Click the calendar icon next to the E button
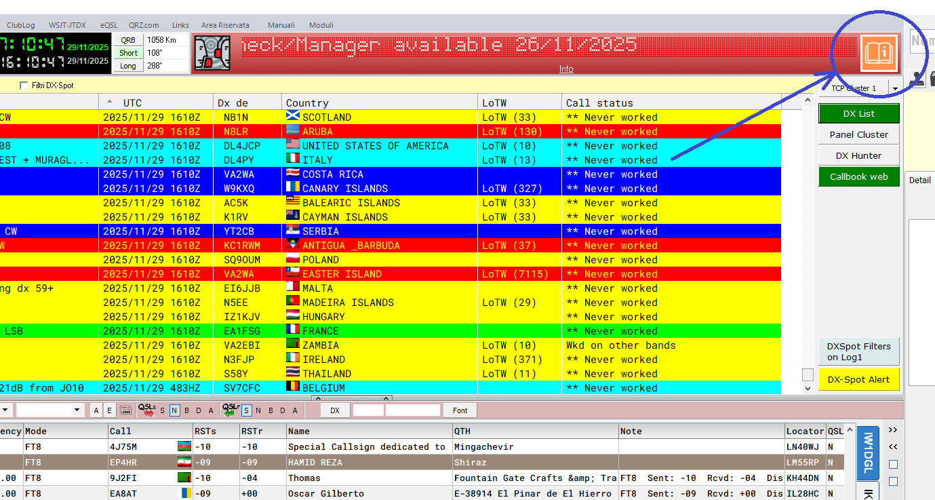935x500 pixels. coord(125,410)
